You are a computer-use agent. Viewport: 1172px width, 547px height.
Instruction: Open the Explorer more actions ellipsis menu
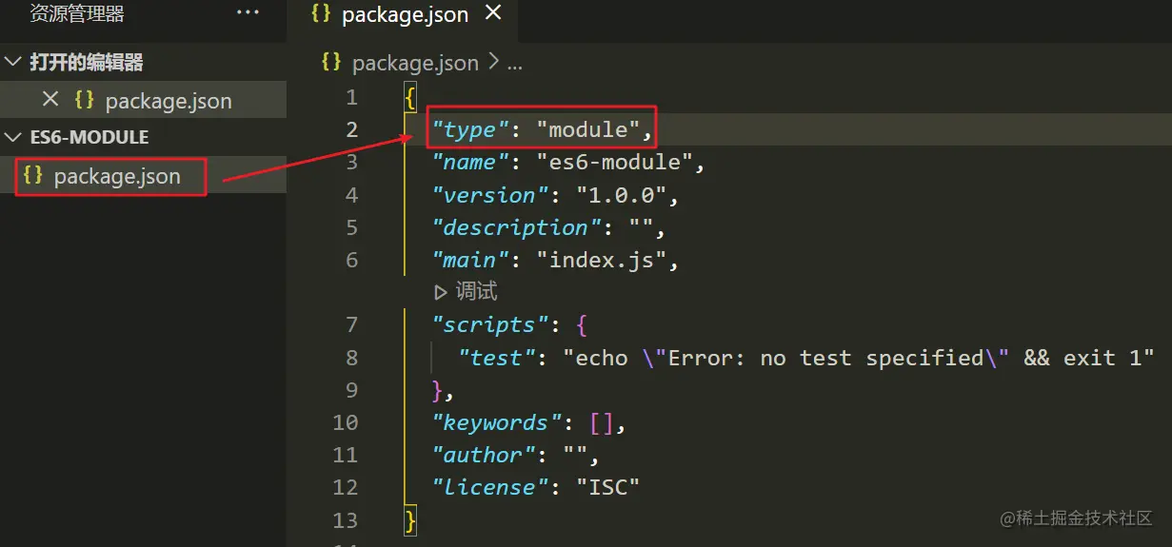pos(248,13)
